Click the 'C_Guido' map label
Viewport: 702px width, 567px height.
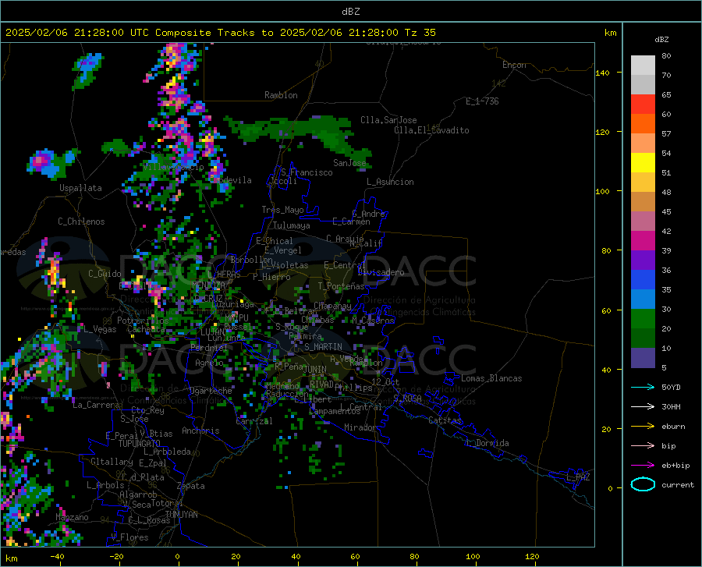[105, 274]
